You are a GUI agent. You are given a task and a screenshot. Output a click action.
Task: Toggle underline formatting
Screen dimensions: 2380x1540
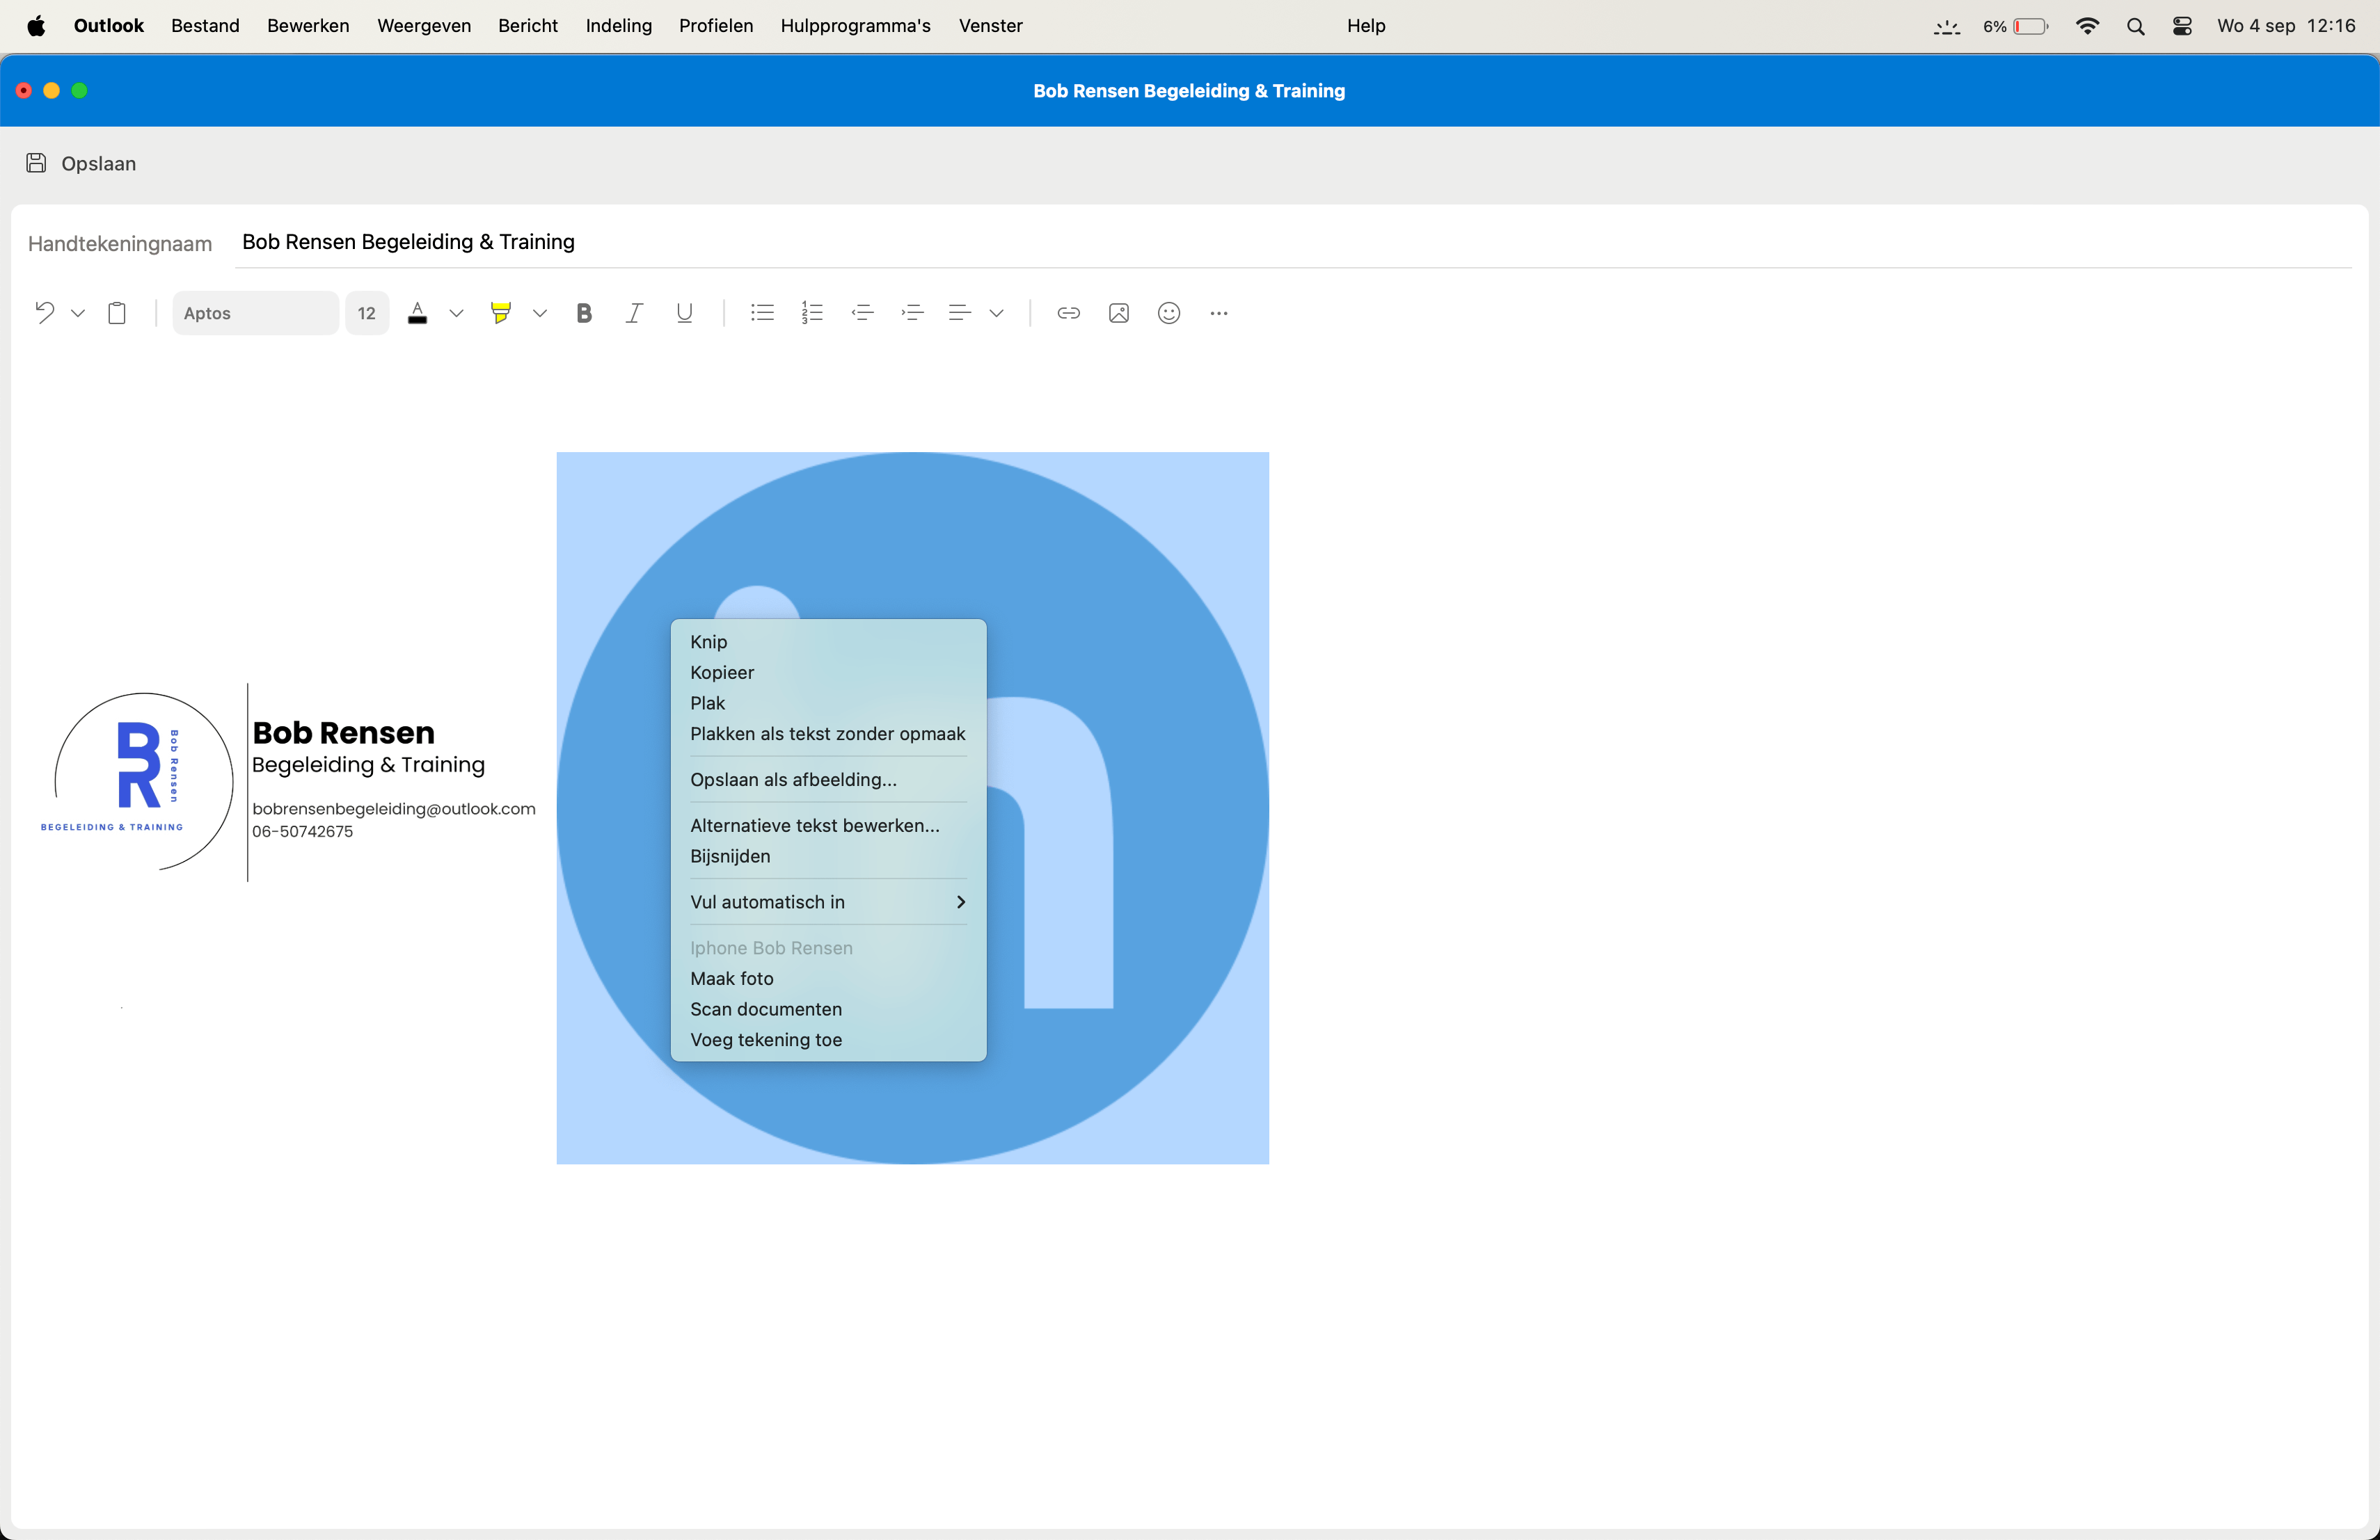click(684, 314)
